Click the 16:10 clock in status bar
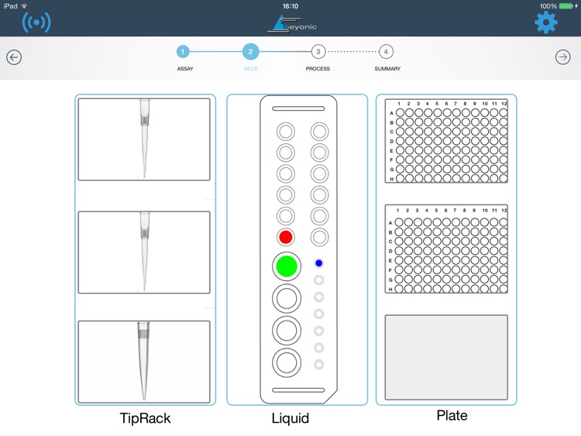This screenshot has width=581, height=436. [x=290, y=6]
